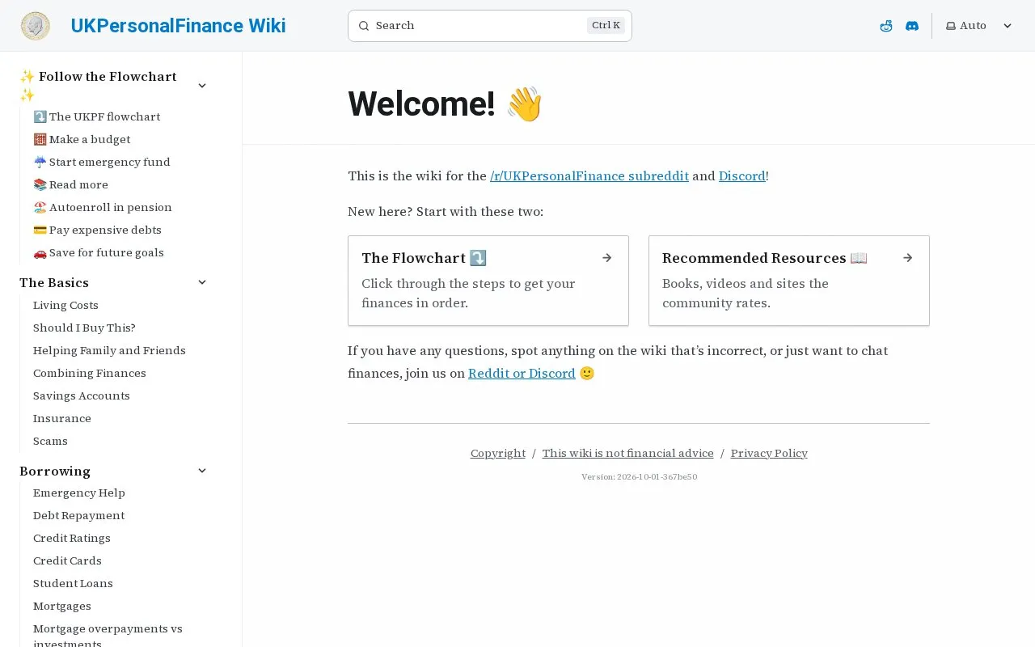Viewport: 1035px width, 647px height.
Task: Click the laptop theme icon beside Auto
Action: [951, 26]
